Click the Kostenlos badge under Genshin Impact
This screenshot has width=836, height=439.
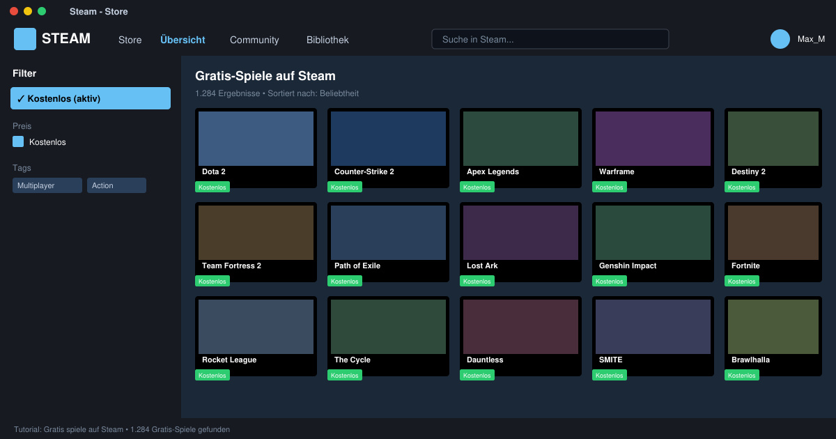pyautogui.click(x=610, y=281)
